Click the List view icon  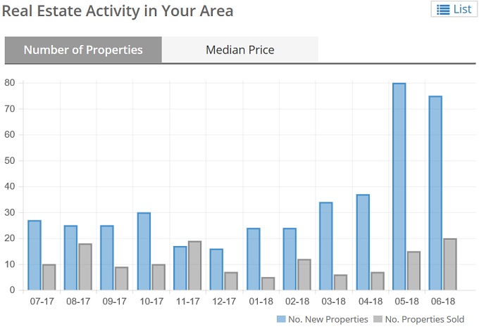443,10
